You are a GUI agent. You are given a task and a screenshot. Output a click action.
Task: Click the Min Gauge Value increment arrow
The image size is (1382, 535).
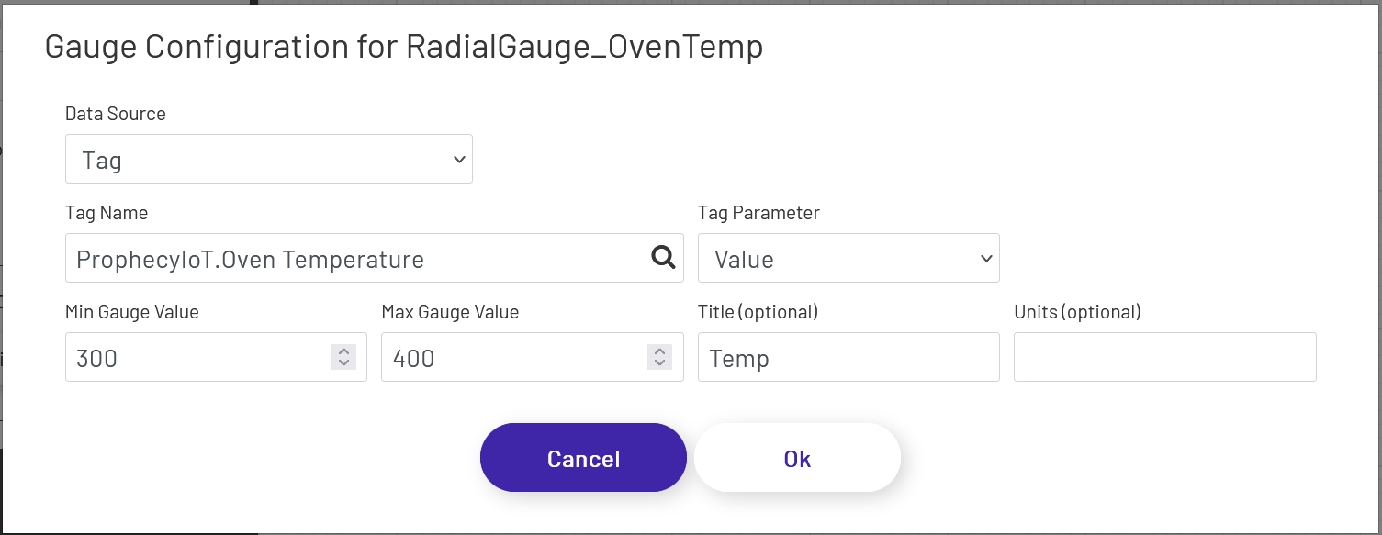tap(343, 352)
